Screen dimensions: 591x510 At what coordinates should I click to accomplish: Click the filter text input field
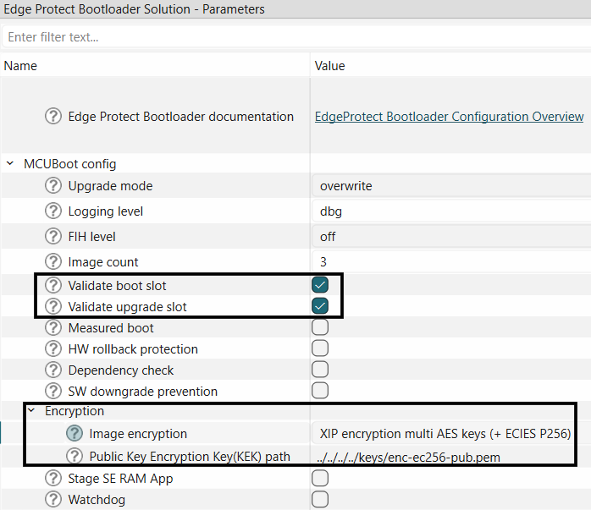coord(296,37)
